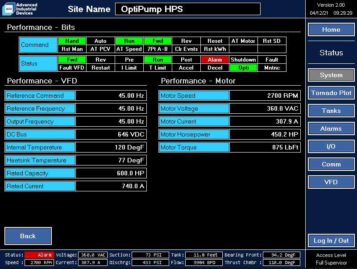Open the Comm page
This screenshot has height=269, width=357.
point(331,164)
